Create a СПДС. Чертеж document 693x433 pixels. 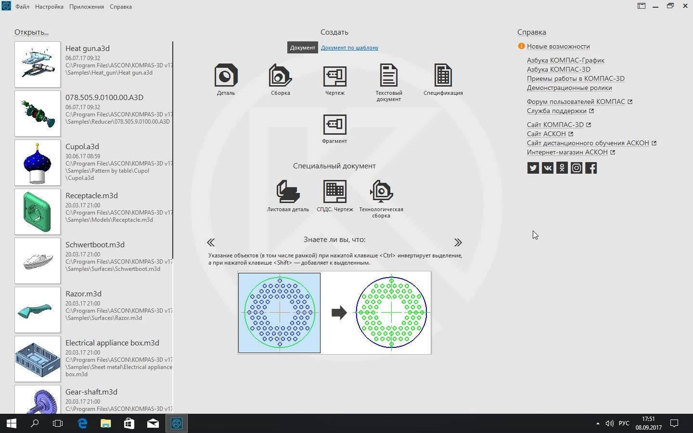tap(335, 196)
